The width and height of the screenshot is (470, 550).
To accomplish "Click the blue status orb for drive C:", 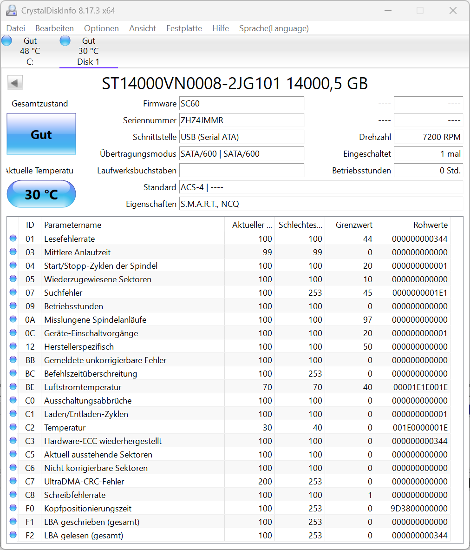I will pyautogui.click(x=7, y=41).
